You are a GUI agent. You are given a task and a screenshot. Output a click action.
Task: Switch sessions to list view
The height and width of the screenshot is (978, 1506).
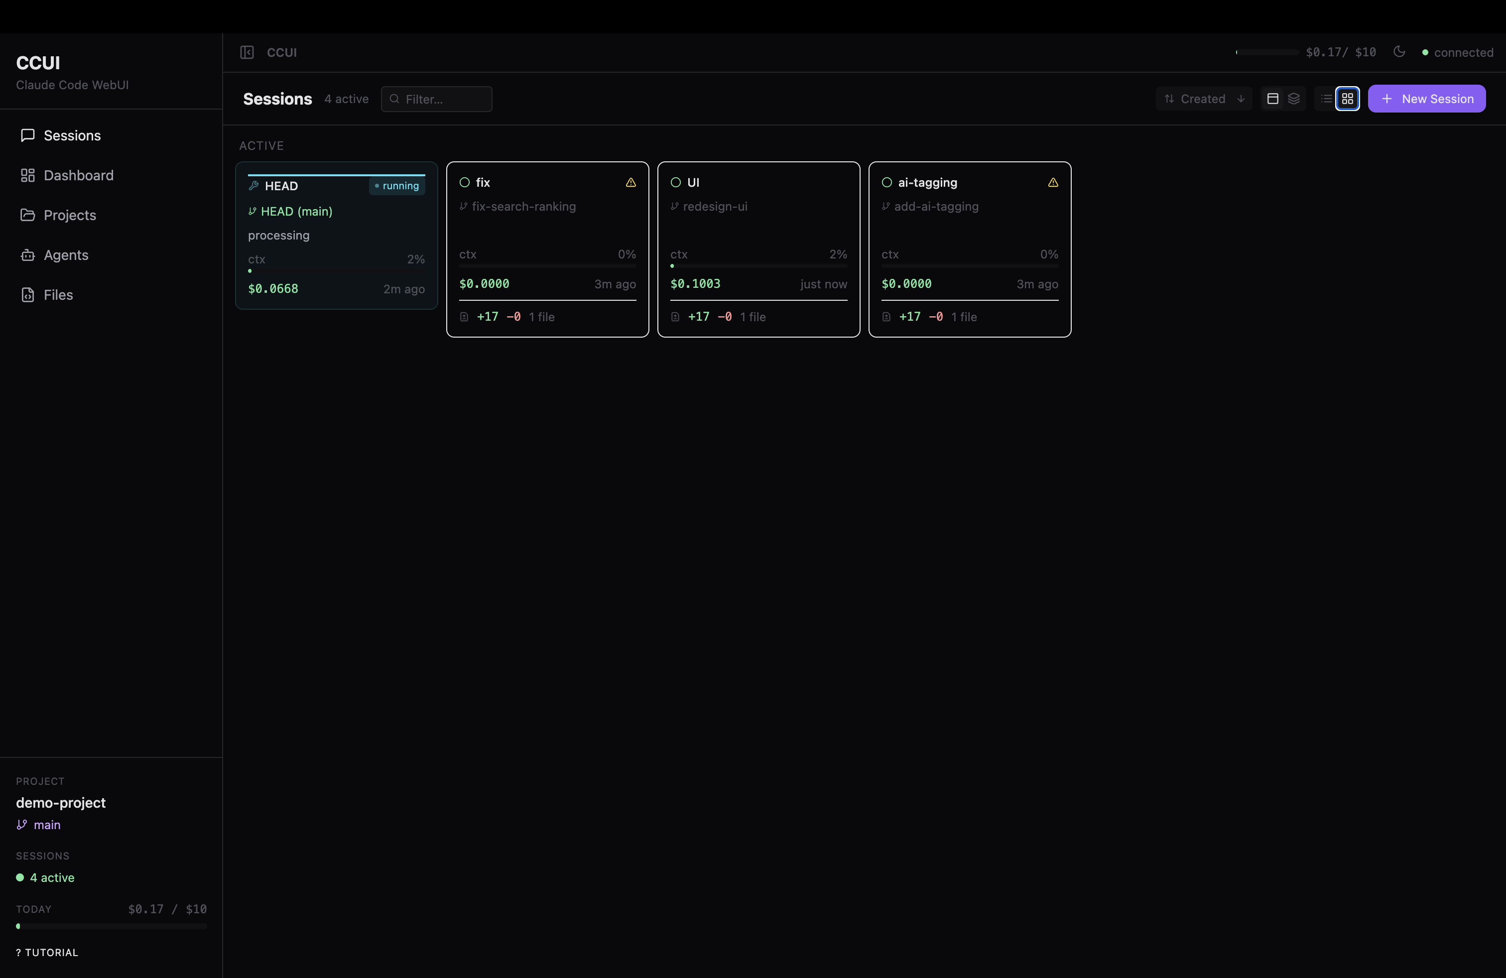tap(1325, 99)
